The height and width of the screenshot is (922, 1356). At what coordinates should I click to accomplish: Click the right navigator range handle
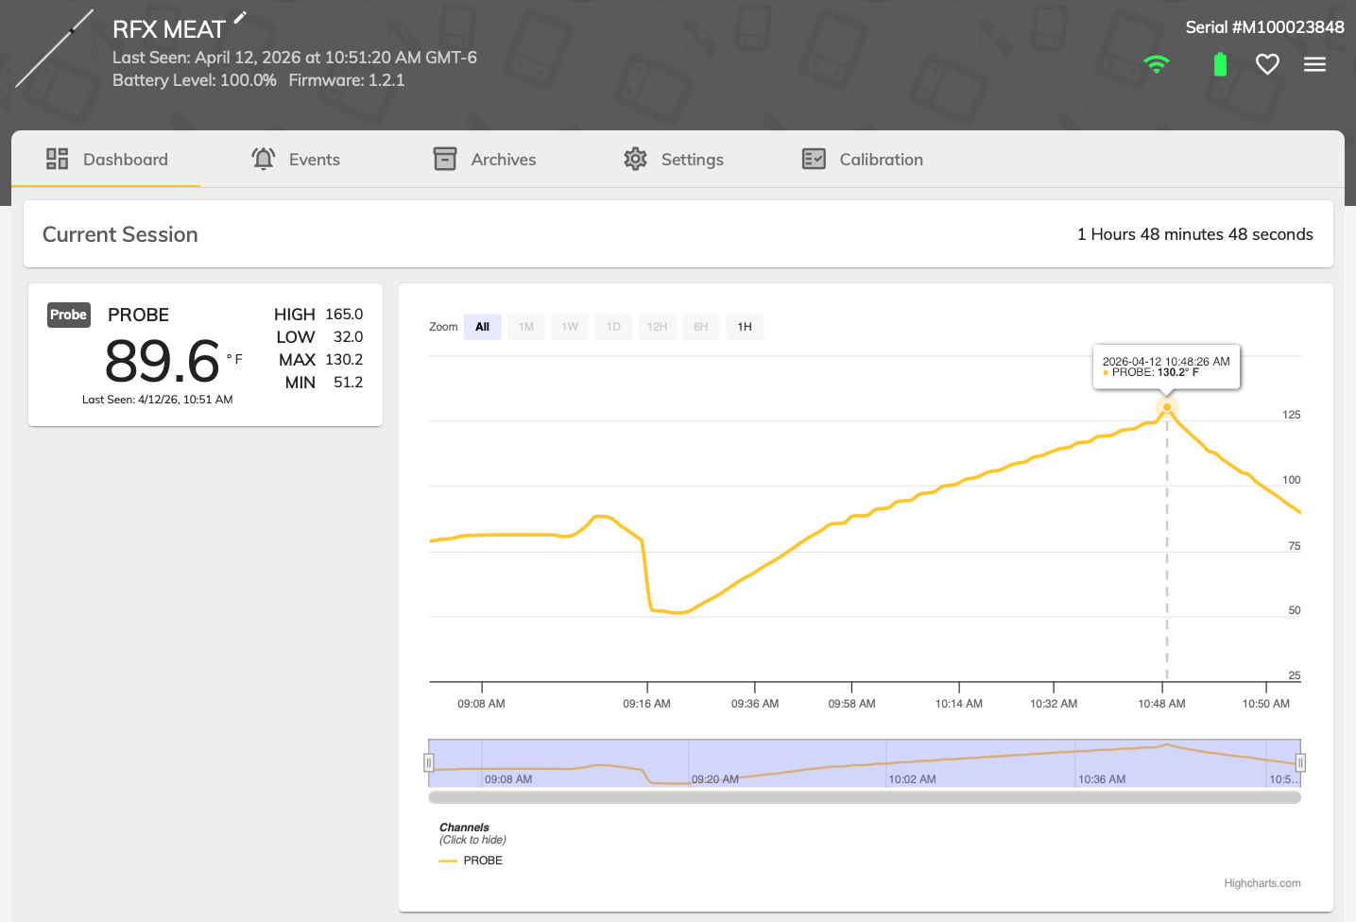tap(1300, 762)
